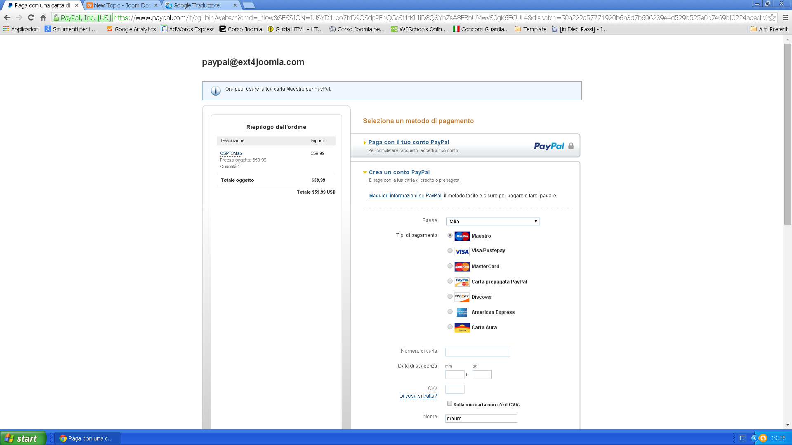792x445 pixels.
Task: Click the taskbar clock showing 19.35
Action: [x=778, y=438]
